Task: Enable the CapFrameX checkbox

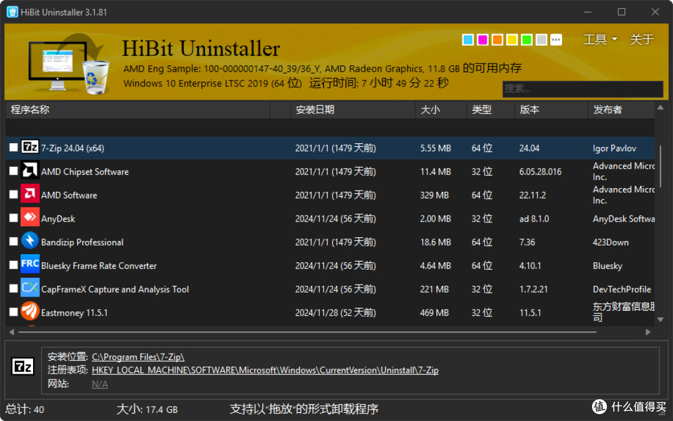Action: coord(13,289)
